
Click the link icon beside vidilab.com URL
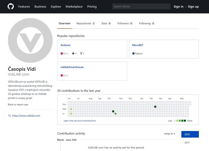pos(9,116)
